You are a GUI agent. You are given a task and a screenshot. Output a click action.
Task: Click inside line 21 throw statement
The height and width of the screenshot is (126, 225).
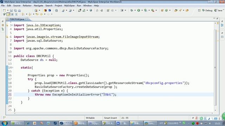point(76,94)
